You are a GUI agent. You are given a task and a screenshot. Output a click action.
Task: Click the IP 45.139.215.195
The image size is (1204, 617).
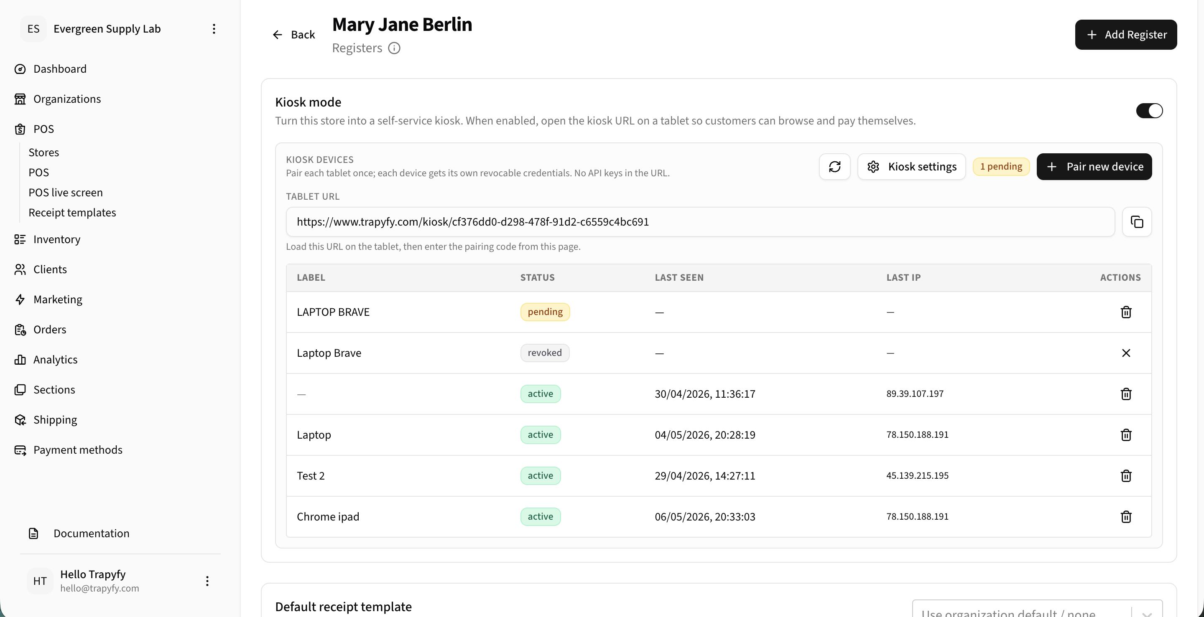coord(917,476)
